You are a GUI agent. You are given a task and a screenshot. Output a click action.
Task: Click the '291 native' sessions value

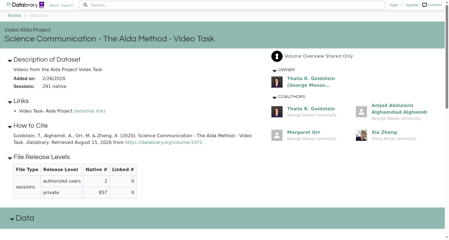54,87
